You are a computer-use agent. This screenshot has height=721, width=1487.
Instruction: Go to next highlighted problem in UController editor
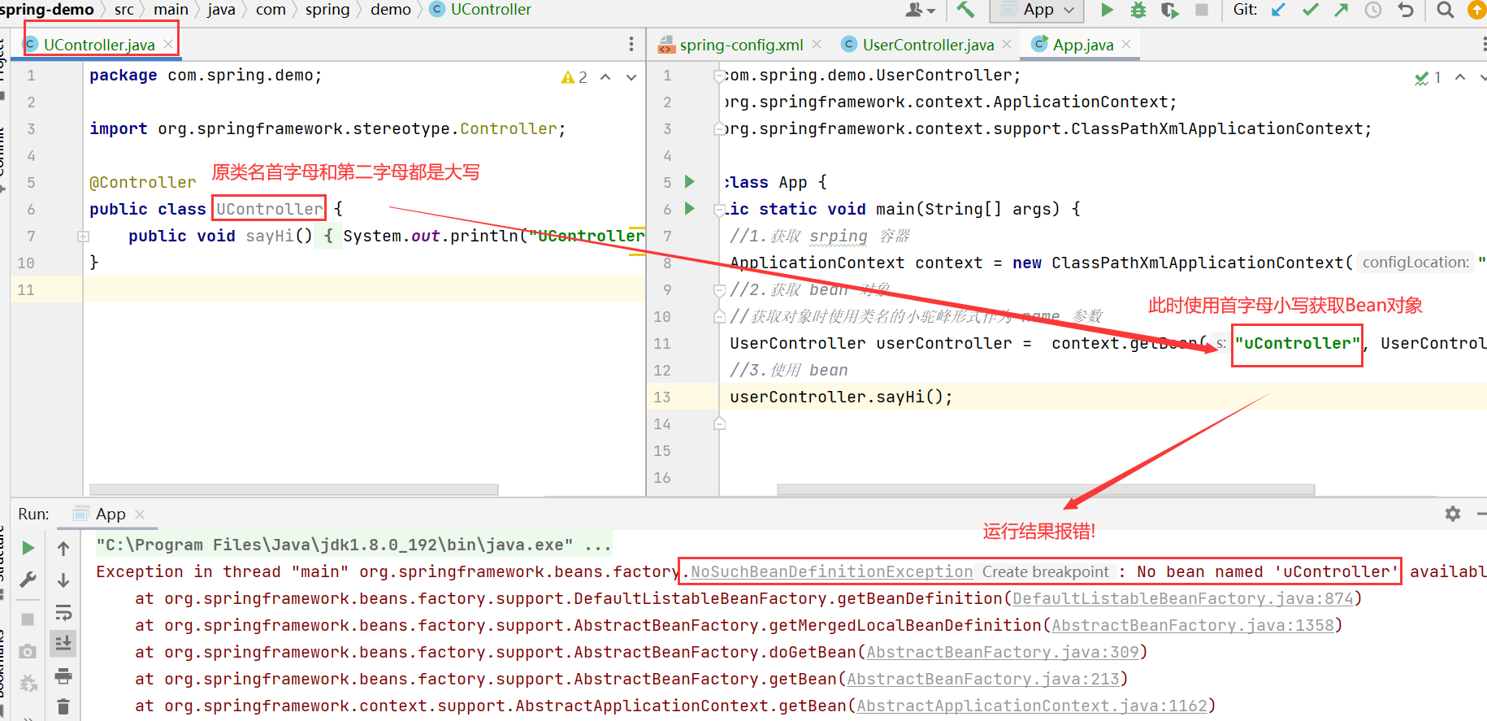(x=631, y=77)
